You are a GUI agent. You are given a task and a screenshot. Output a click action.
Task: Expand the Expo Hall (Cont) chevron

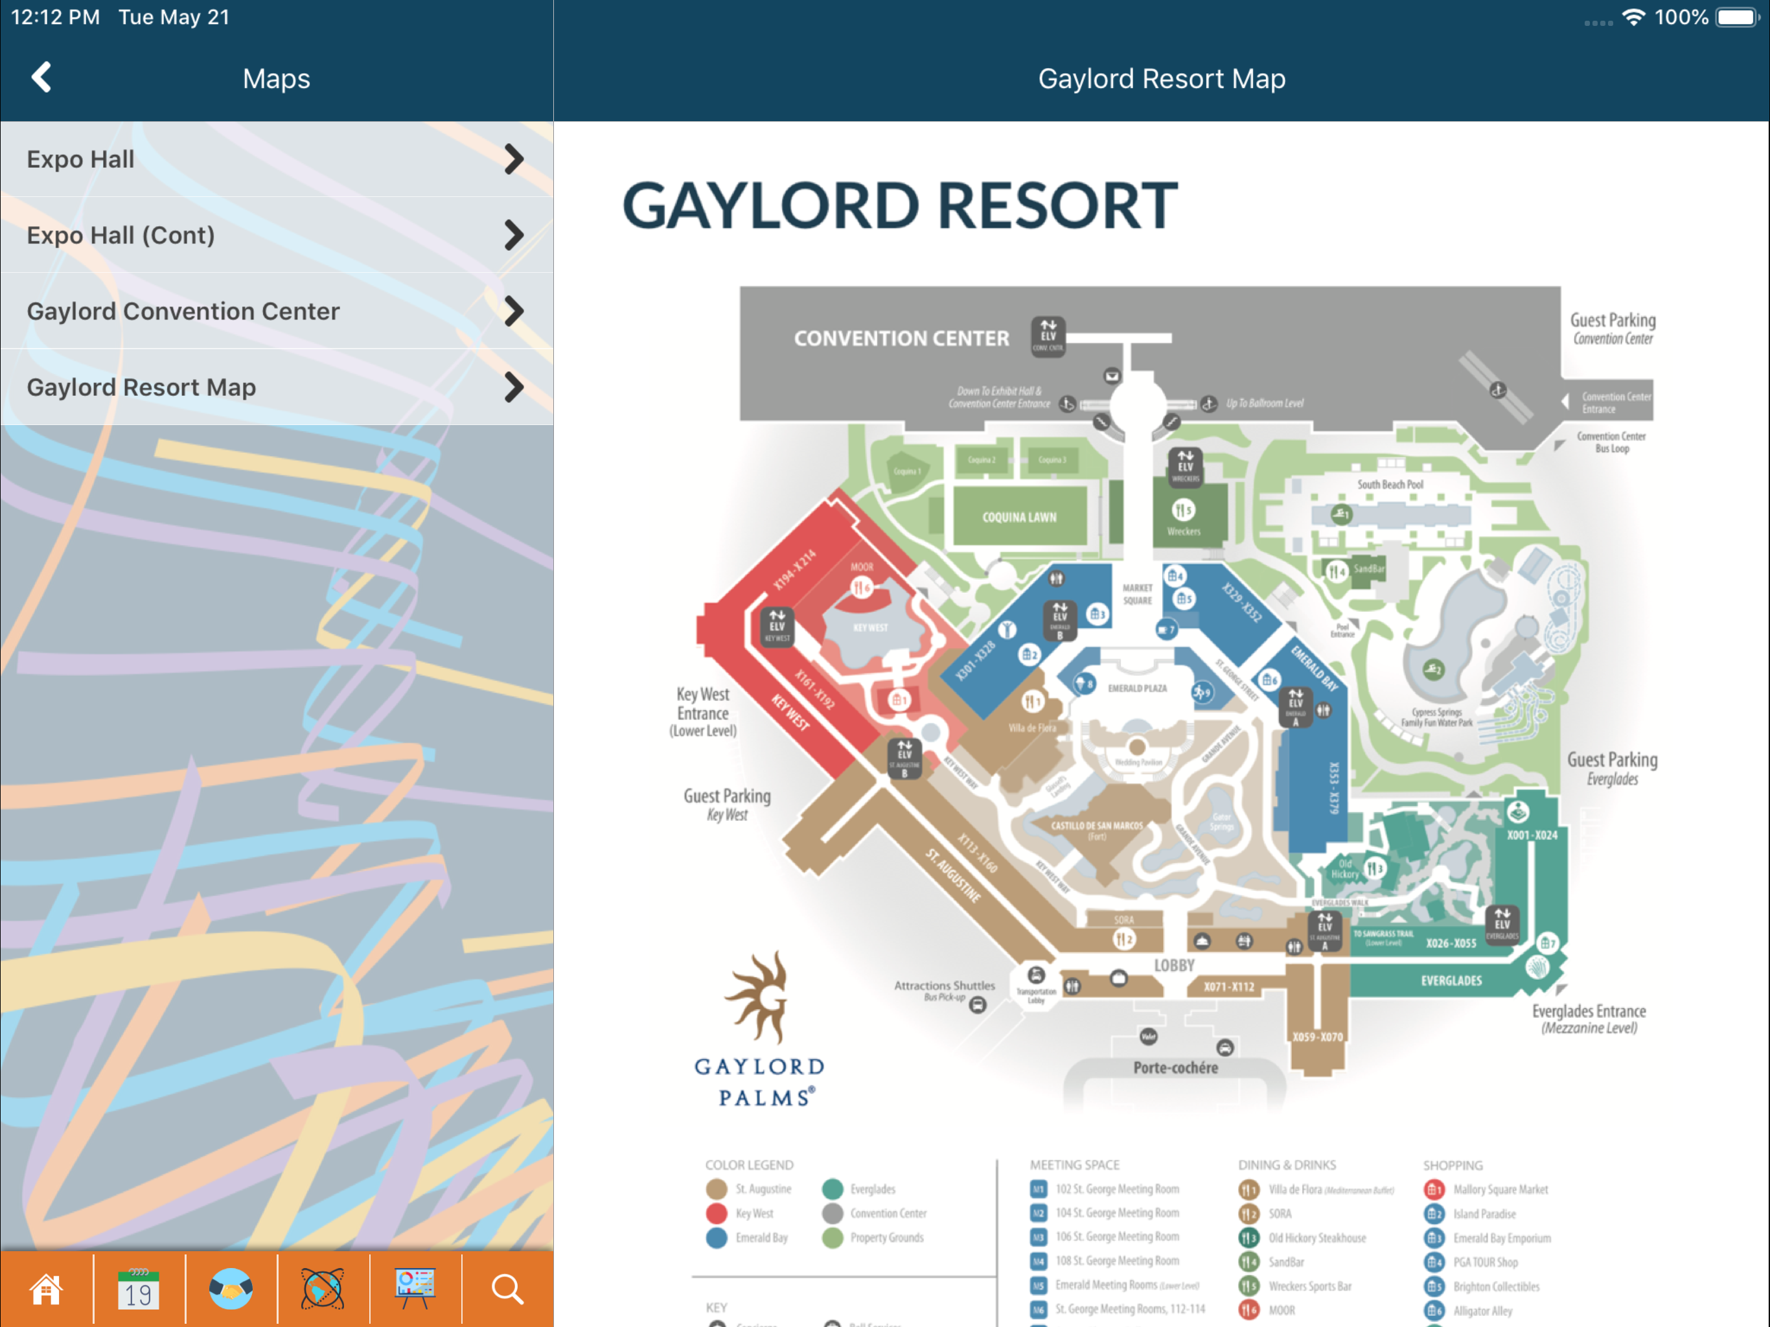[x=514, y=235]
